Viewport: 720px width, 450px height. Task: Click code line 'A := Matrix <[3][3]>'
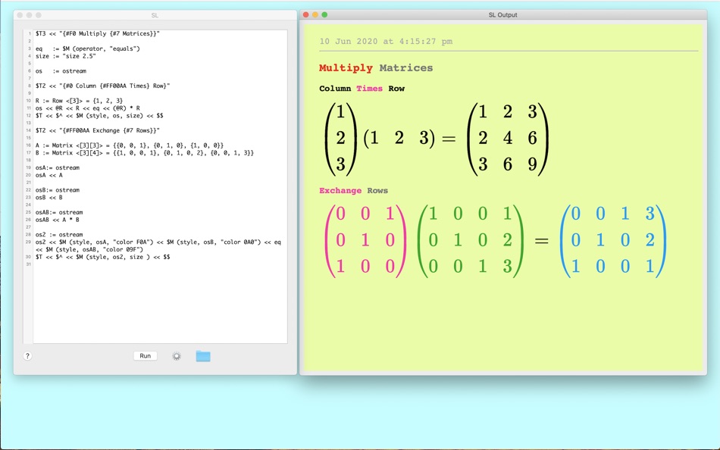click(x=130, y=145)
